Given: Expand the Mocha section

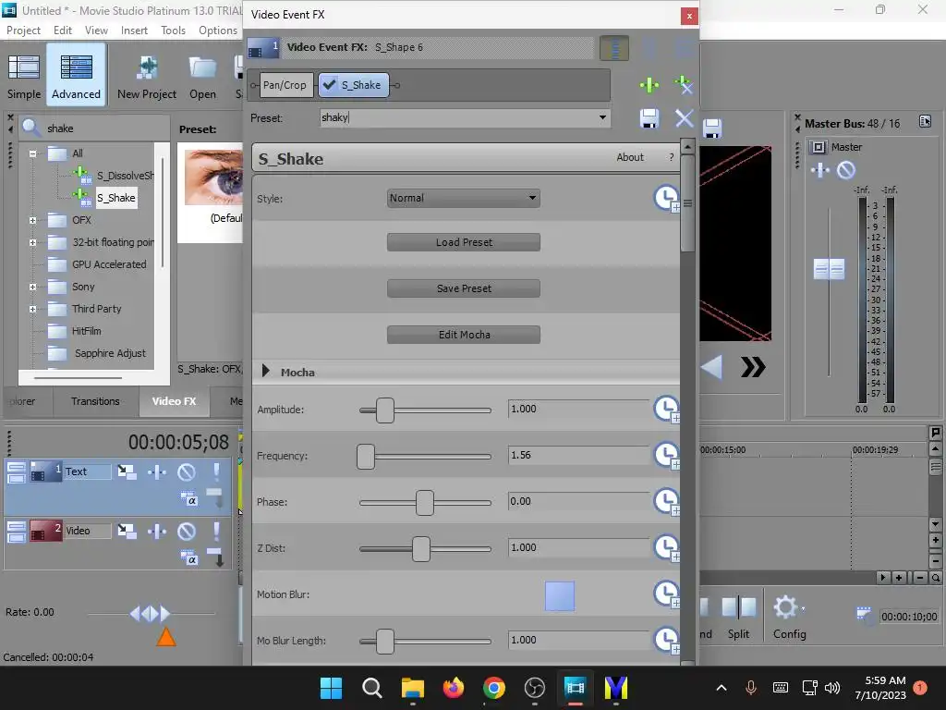Looking at the screenshot, I should (x=265, y=372).
